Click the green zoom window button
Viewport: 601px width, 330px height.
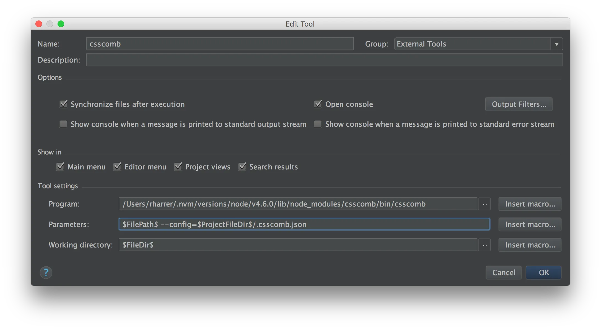click(x=61, y=24)
